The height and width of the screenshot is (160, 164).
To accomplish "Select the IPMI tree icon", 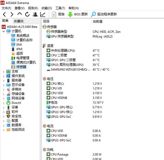I will point(13,49).
